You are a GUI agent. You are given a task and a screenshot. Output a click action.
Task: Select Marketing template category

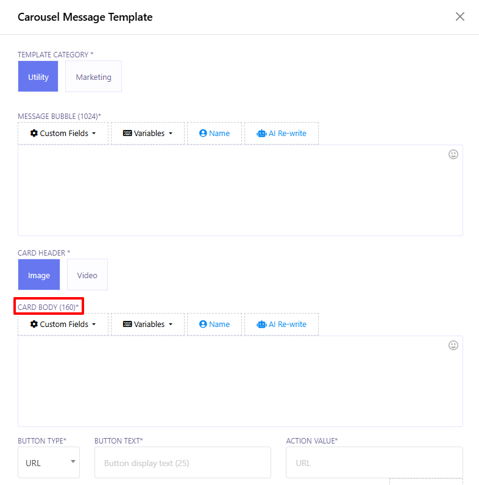click(93, 77)
